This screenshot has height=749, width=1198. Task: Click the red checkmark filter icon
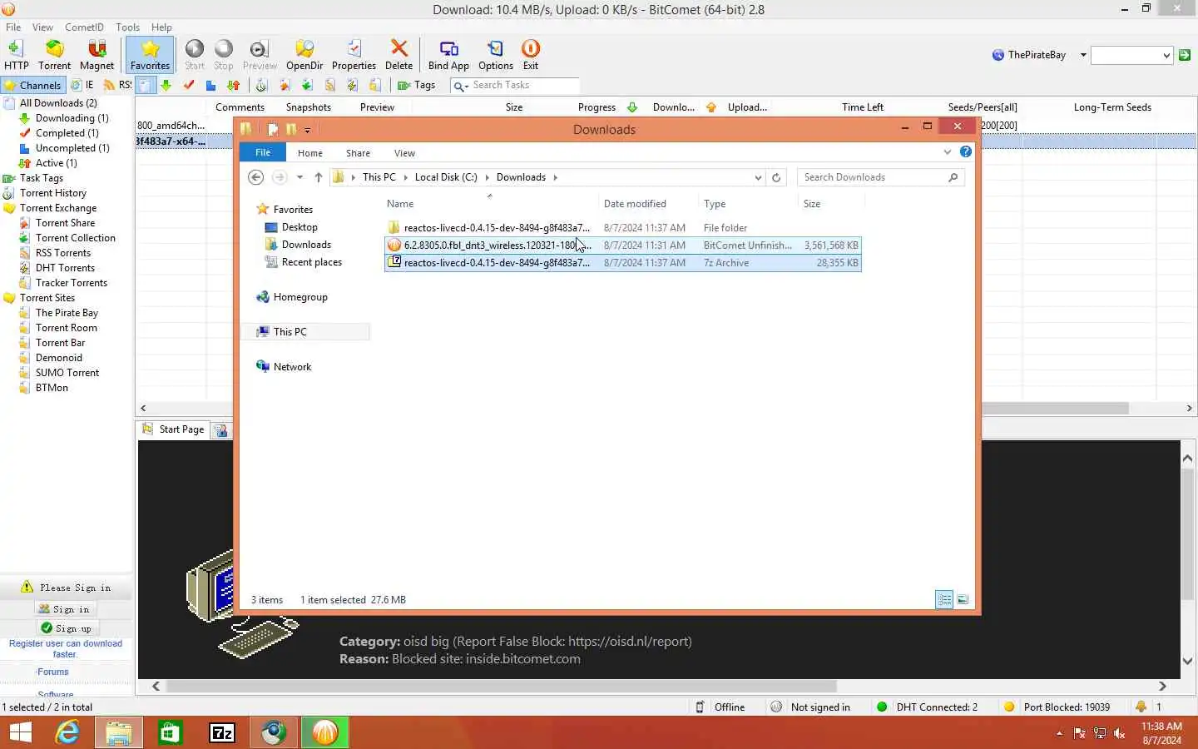(189, 85)
